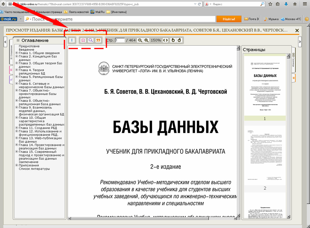Expand Глава 1. Общие сведения
This screenshot has height=228, width=310.
click(17, 53)
